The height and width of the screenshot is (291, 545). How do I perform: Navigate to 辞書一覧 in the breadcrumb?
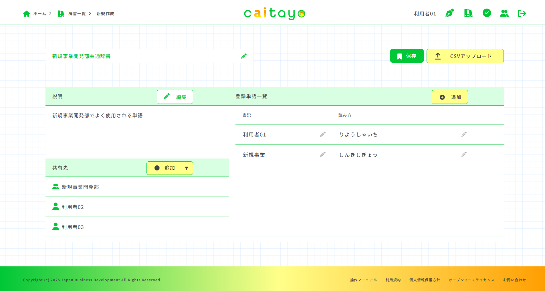(76, 13)
